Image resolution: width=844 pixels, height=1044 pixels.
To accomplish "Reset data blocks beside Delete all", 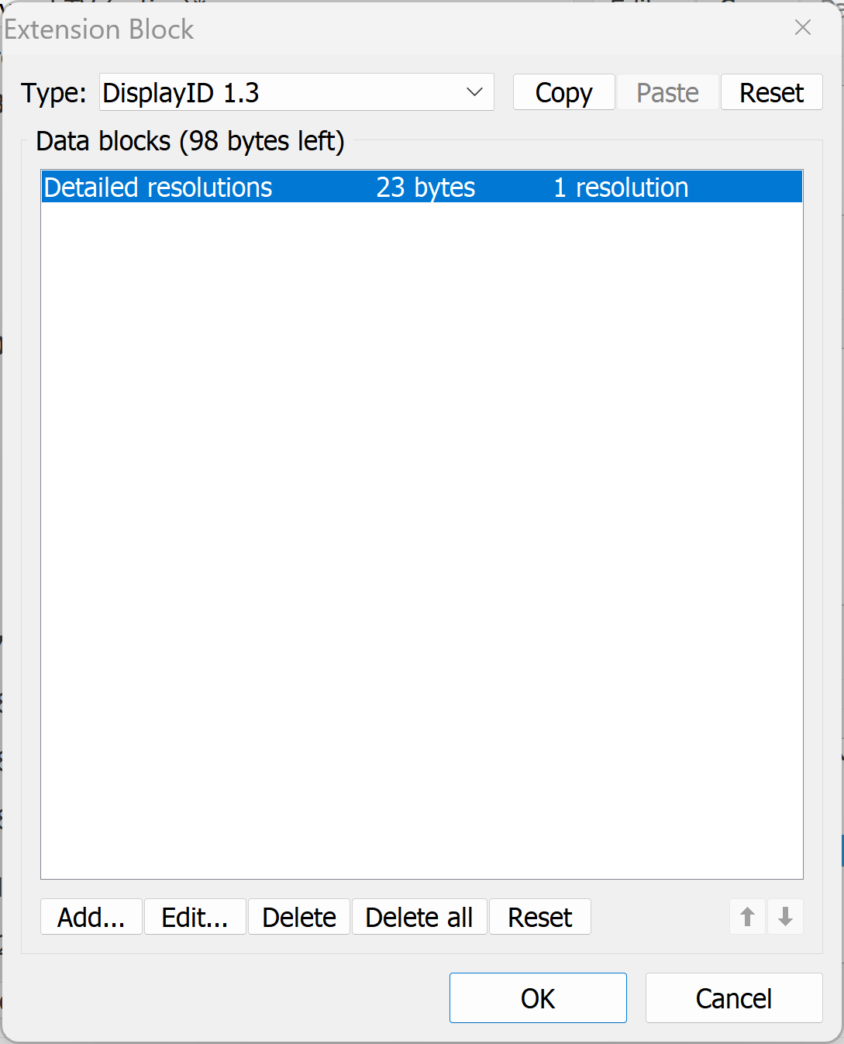I will pyautogui.click(x=540, y=917).
